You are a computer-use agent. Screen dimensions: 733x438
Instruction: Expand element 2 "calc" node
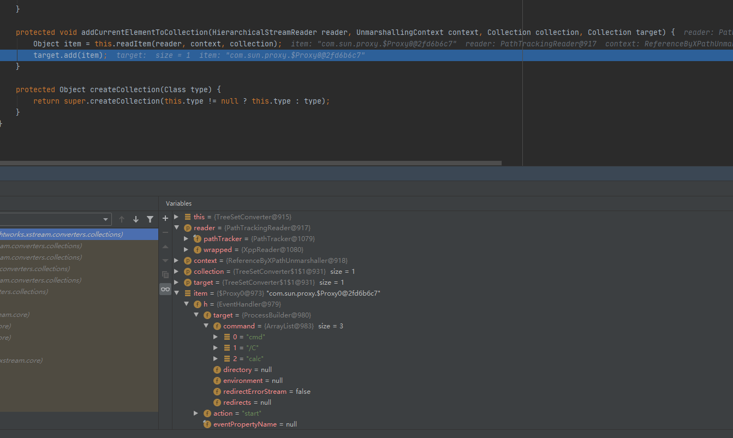click(x=216, y=358)
